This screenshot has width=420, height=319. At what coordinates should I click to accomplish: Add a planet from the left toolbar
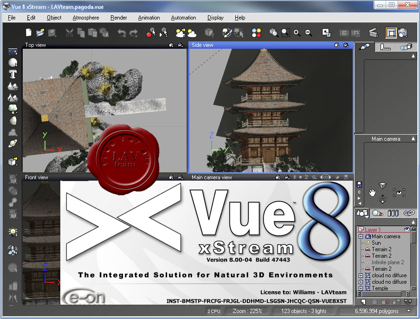pos(13,143)
